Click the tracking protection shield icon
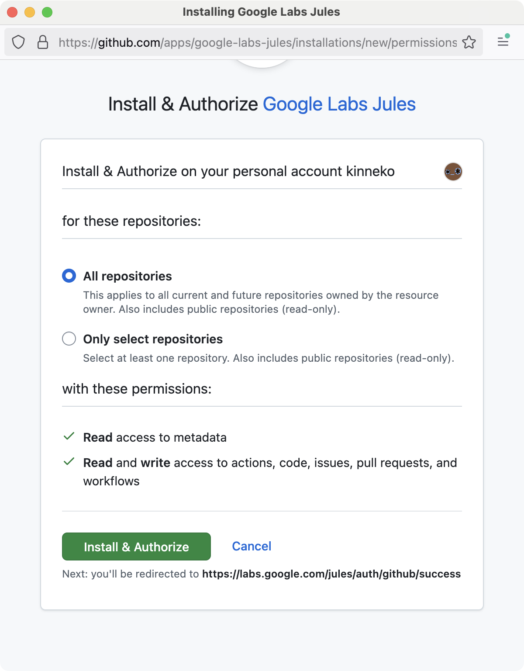This screenshot has width=524, height=671. pos(18,42)
